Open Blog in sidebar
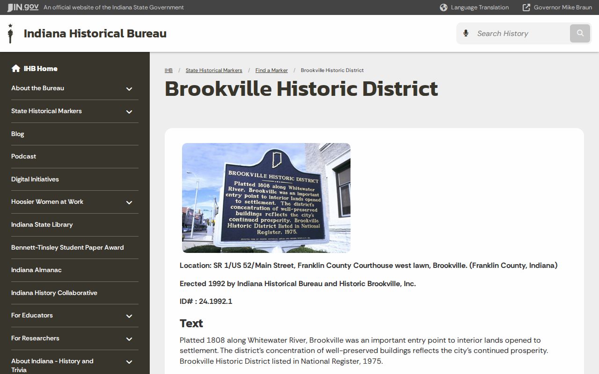The height and width of the screenshot is (374, 599). (18, 134)
